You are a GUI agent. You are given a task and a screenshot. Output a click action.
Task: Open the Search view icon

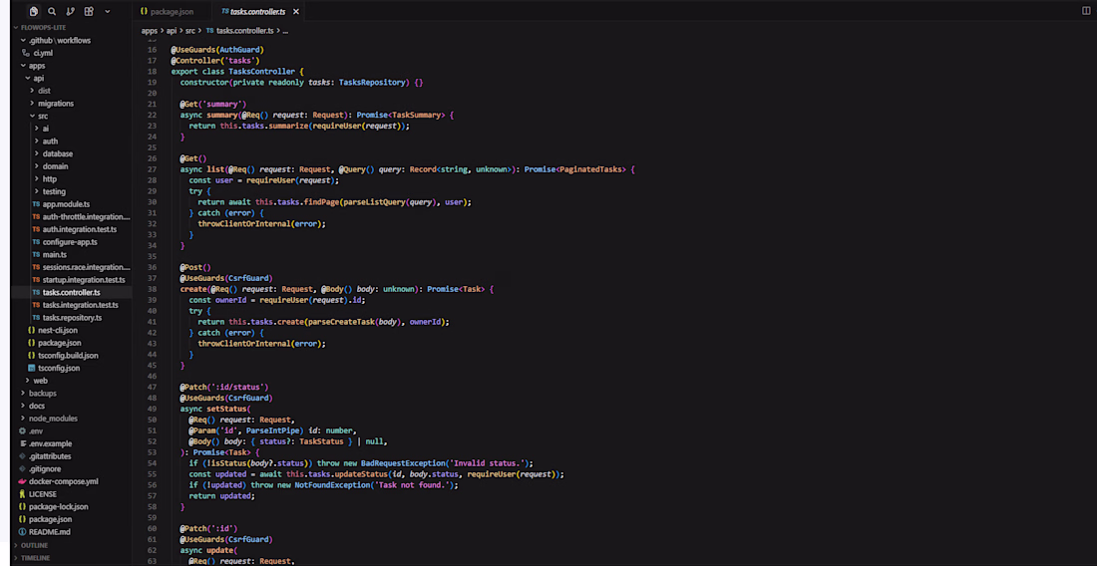(x=52, y=11)
